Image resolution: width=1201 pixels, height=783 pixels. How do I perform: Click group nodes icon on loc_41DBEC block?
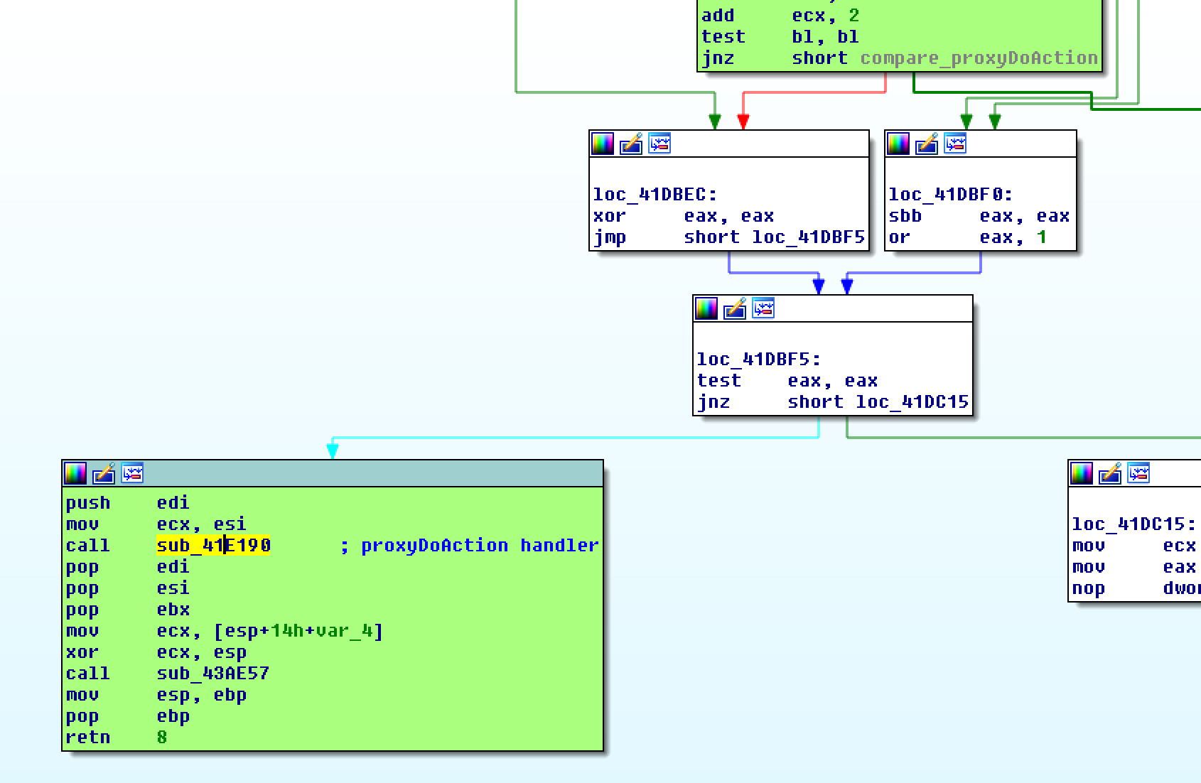659,144
